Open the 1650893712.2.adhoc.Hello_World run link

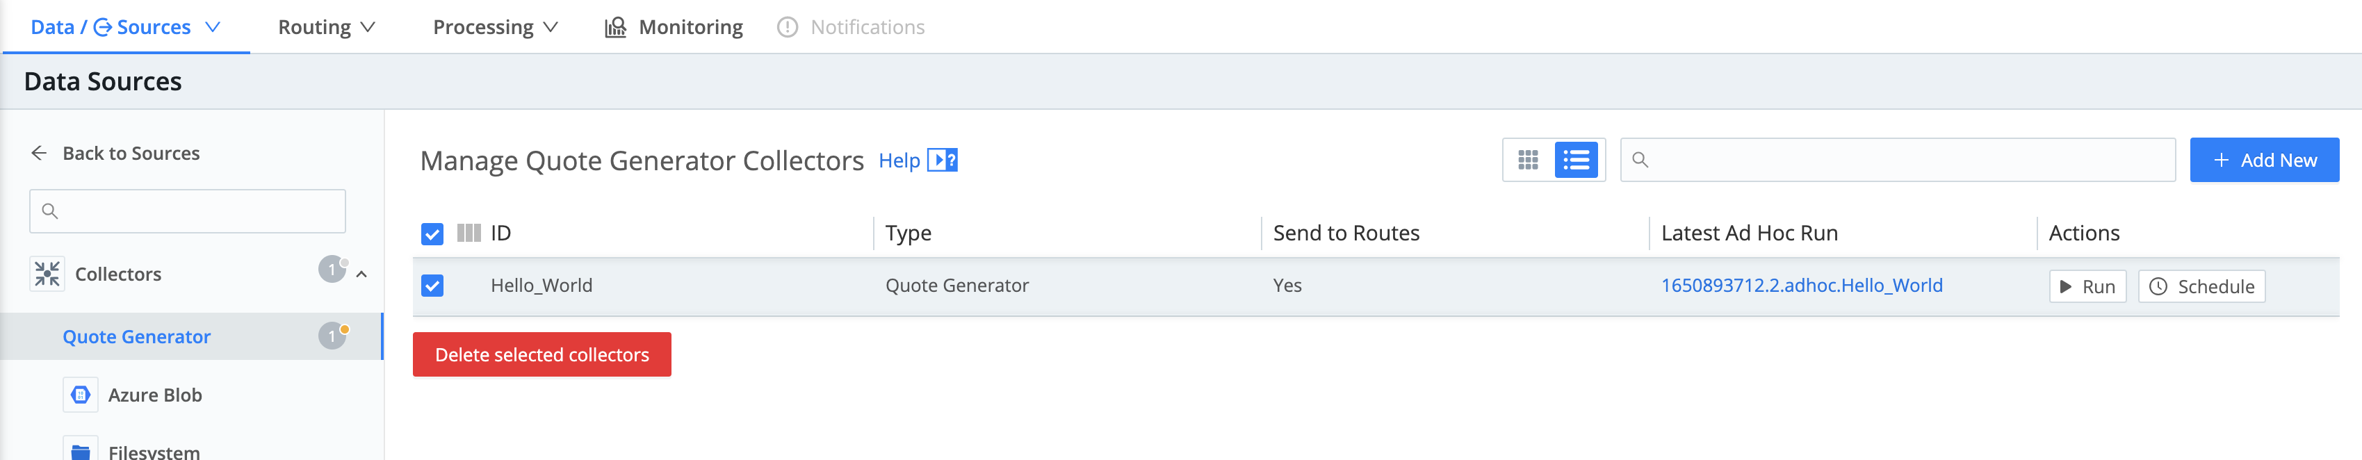1801,285
